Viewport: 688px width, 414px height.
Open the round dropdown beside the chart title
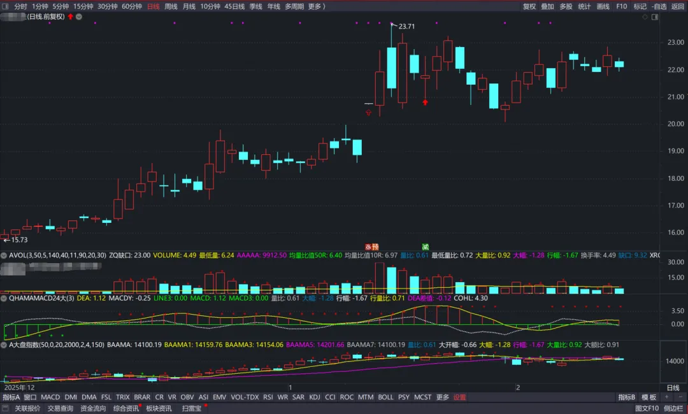[79, 17]
